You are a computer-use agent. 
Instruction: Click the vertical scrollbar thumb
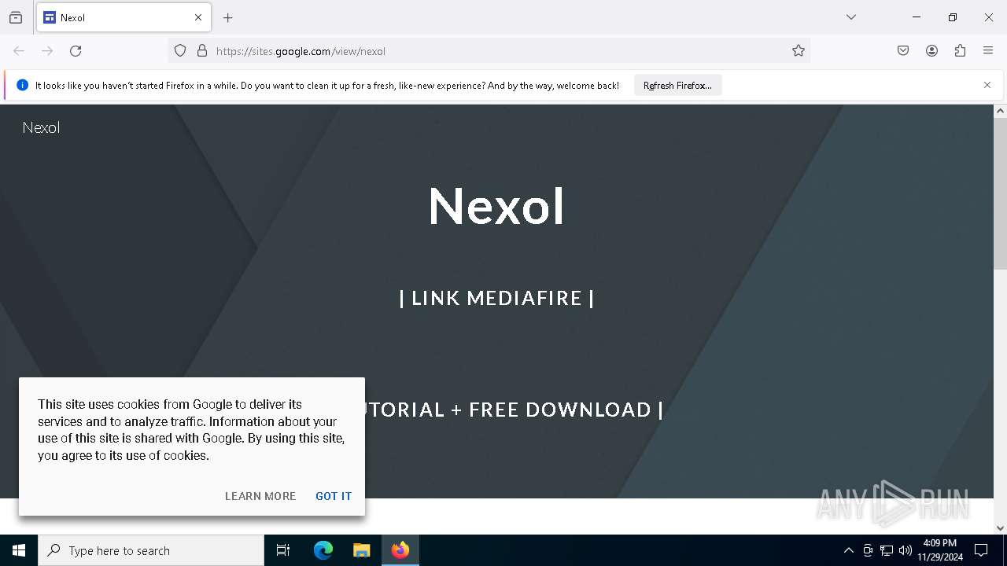(x=1000, y=193)
